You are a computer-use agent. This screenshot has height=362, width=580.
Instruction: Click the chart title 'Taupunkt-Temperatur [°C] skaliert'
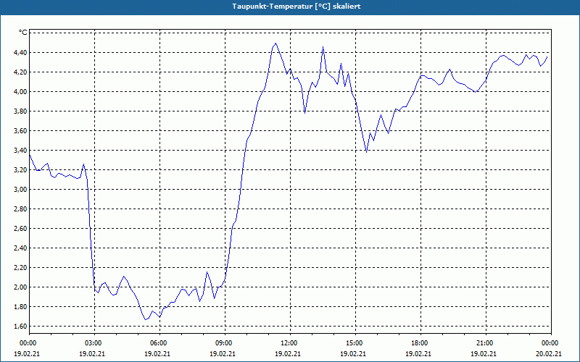pos(297,7)
